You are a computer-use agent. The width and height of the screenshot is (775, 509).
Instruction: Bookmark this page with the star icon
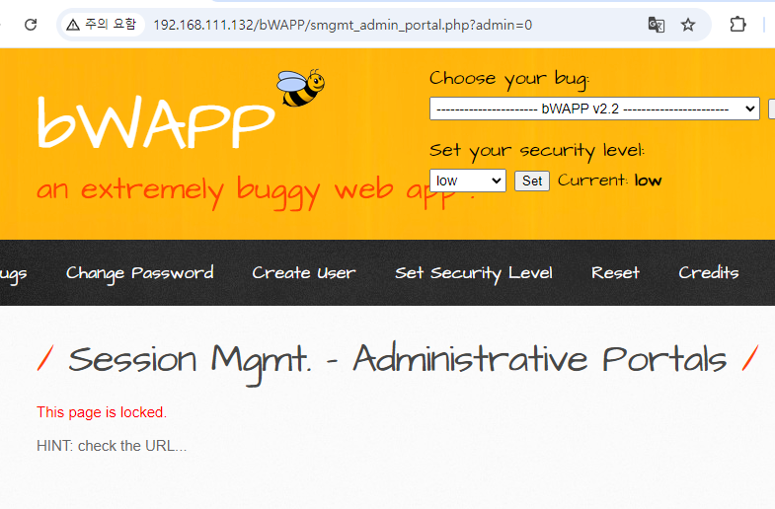coord(687,25)
